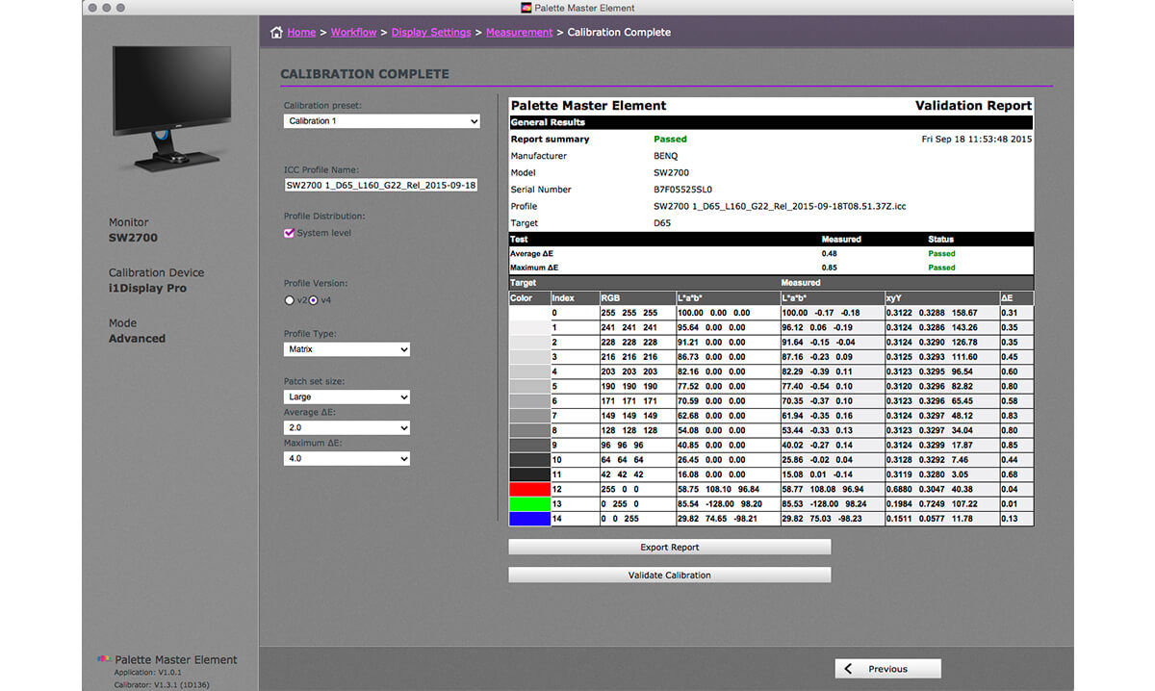This screenshot has height=691, width=1155.
Task: Open the Home breadcrumb link
Action: pos(301,32)
